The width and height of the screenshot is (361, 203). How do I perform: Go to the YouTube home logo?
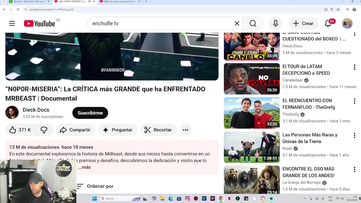[x=39, y=23]
